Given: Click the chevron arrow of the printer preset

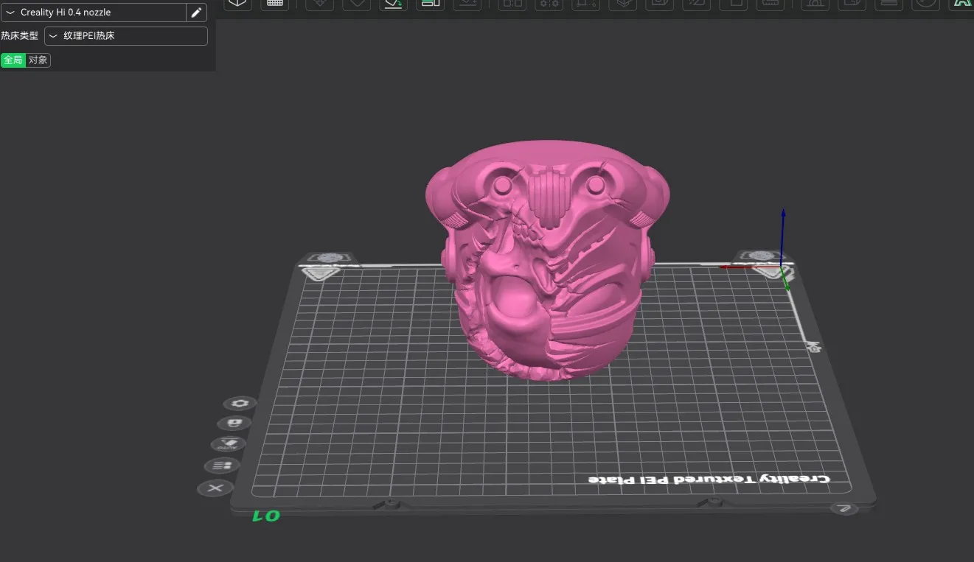Looking at the screenshot, I should coord(10,13).
